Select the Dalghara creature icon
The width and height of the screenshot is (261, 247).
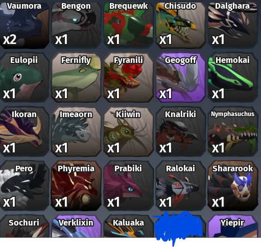pos(233,25)
